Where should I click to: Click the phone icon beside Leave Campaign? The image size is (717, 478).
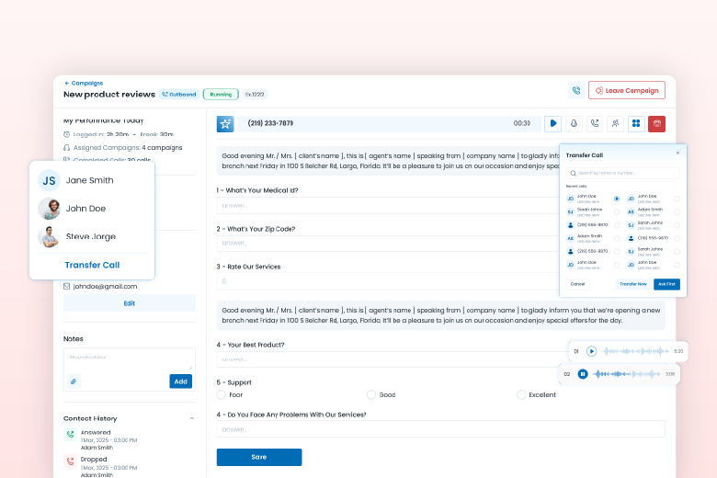point(575,90)
